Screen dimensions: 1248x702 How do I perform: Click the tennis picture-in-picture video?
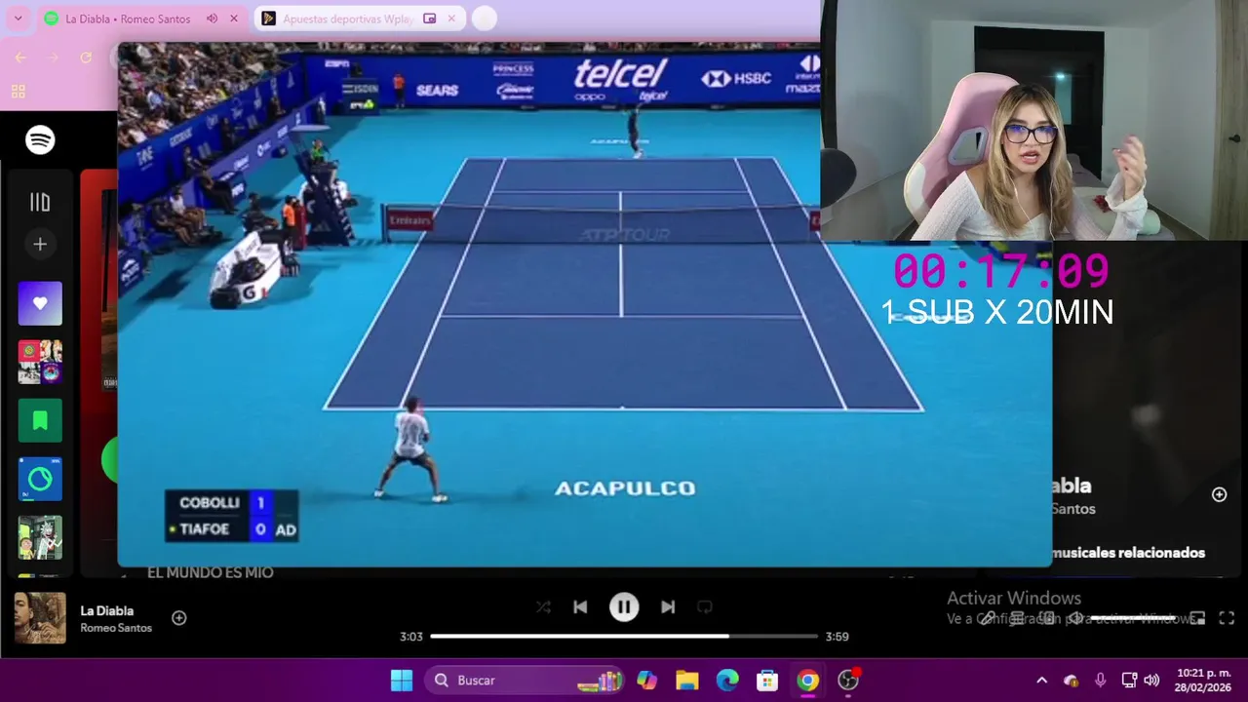pos(585,304)
